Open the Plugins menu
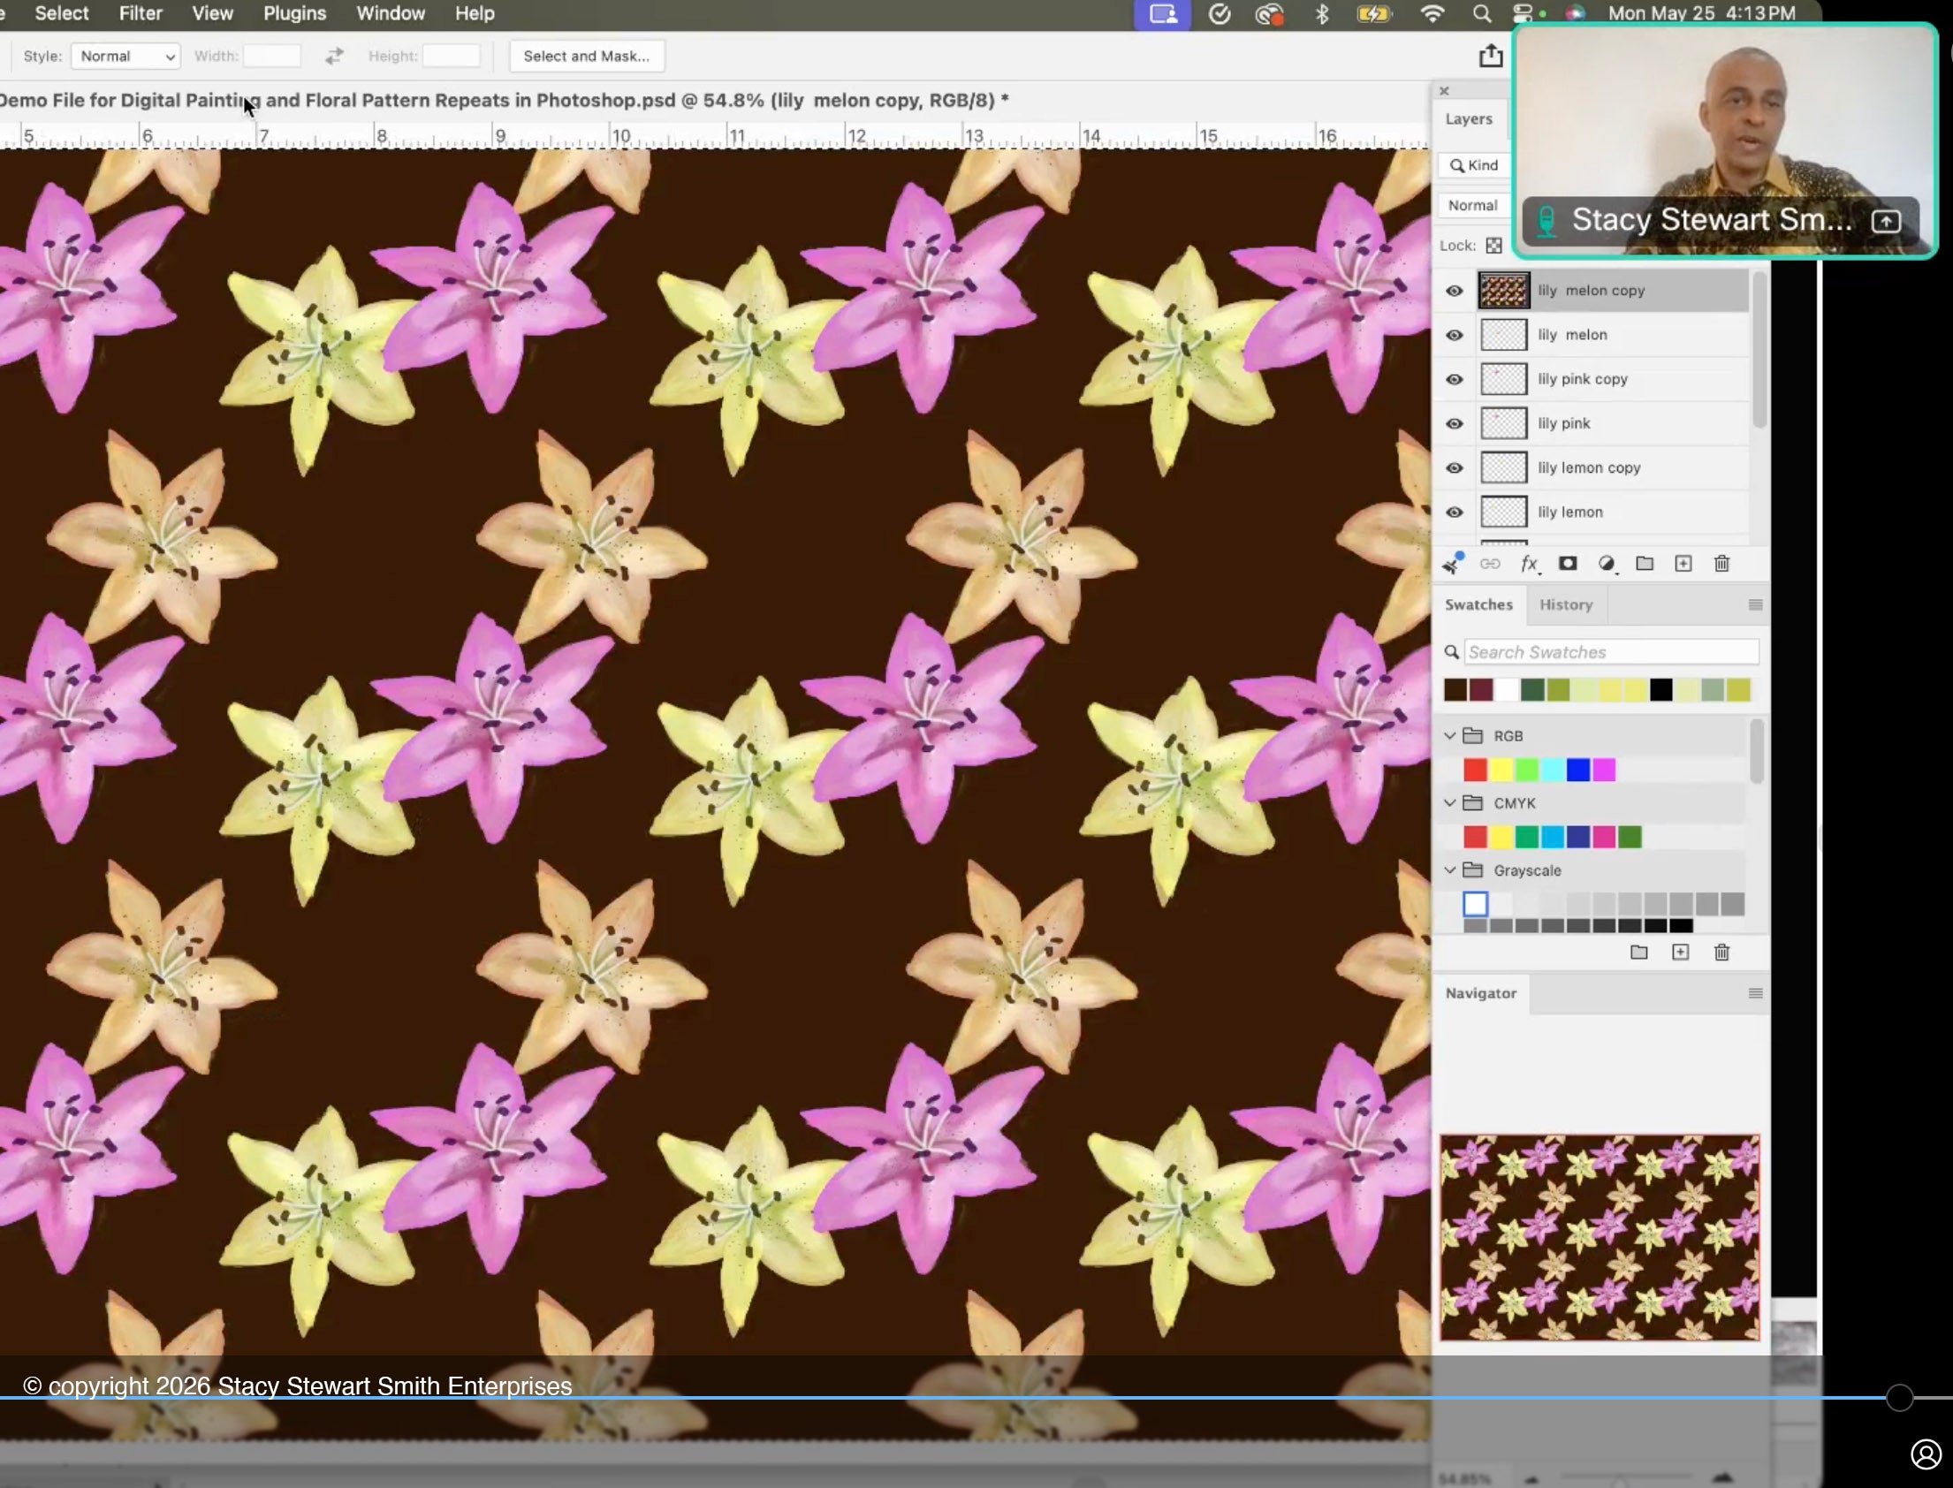 tap(295, 13)
